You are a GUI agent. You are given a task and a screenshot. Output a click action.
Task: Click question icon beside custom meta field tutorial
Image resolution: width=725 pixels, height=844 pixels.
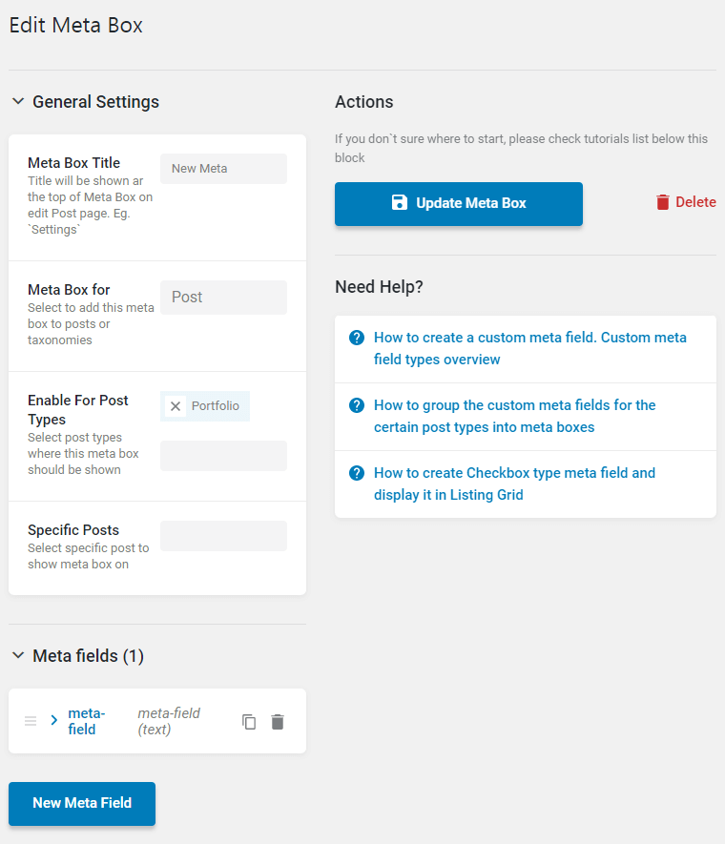pos(357,338)
